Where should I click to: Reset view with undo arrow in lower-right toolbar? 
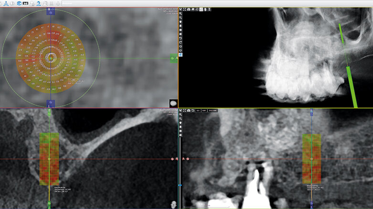[x=193, y=110]
